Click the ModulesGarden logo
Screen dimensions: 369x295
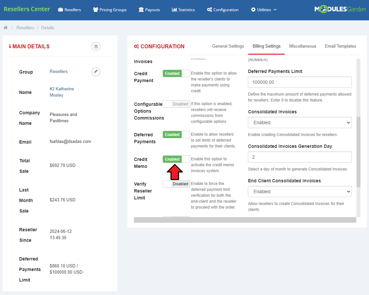pyautogui.click(x=340, y=10)
